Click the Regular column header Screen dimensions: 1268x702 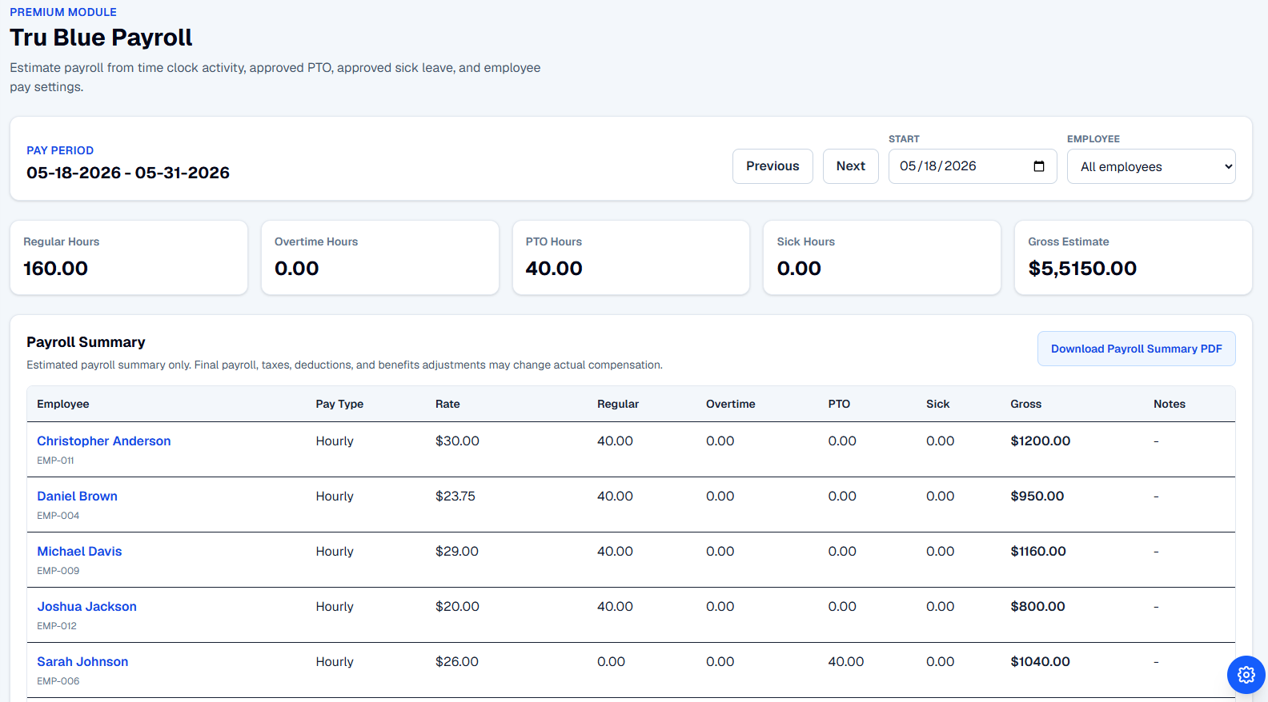618,404
